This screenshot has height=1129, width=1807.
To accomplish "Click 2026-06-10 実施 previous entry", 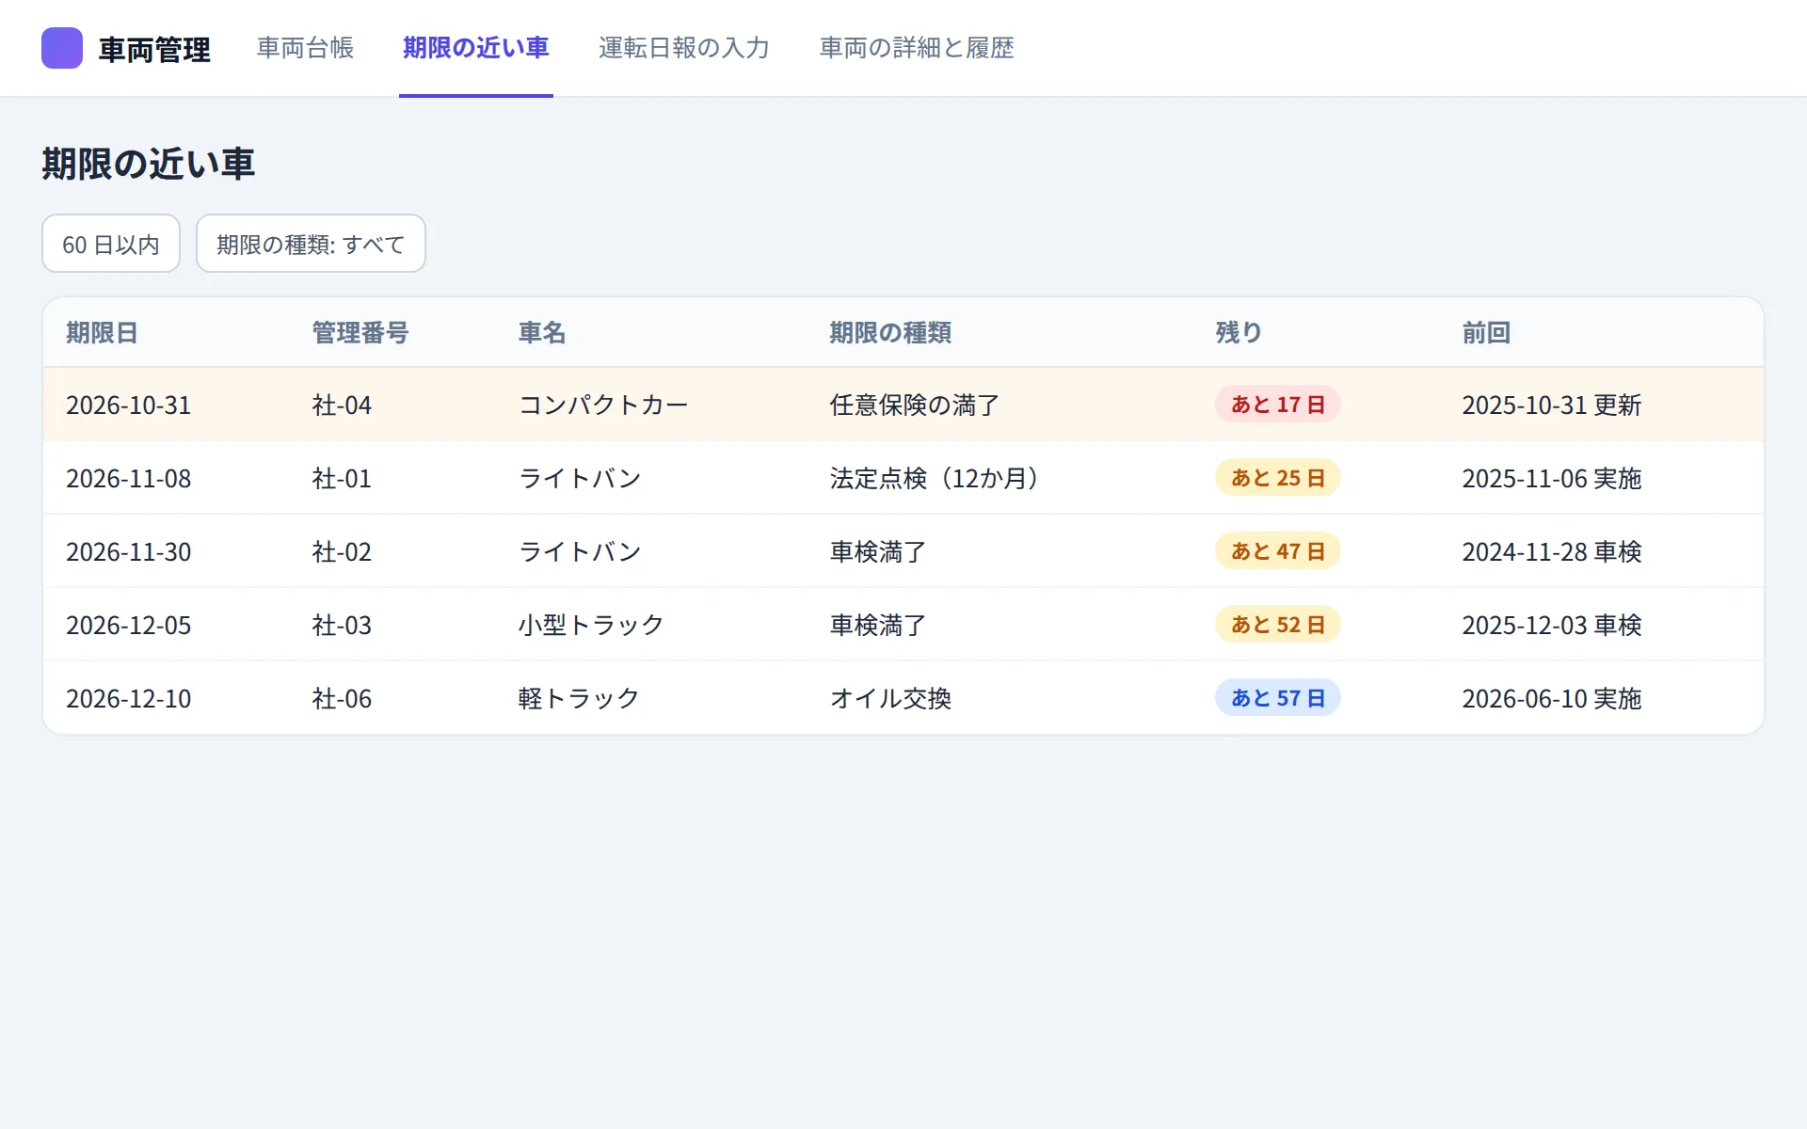I will (1552, 698).
